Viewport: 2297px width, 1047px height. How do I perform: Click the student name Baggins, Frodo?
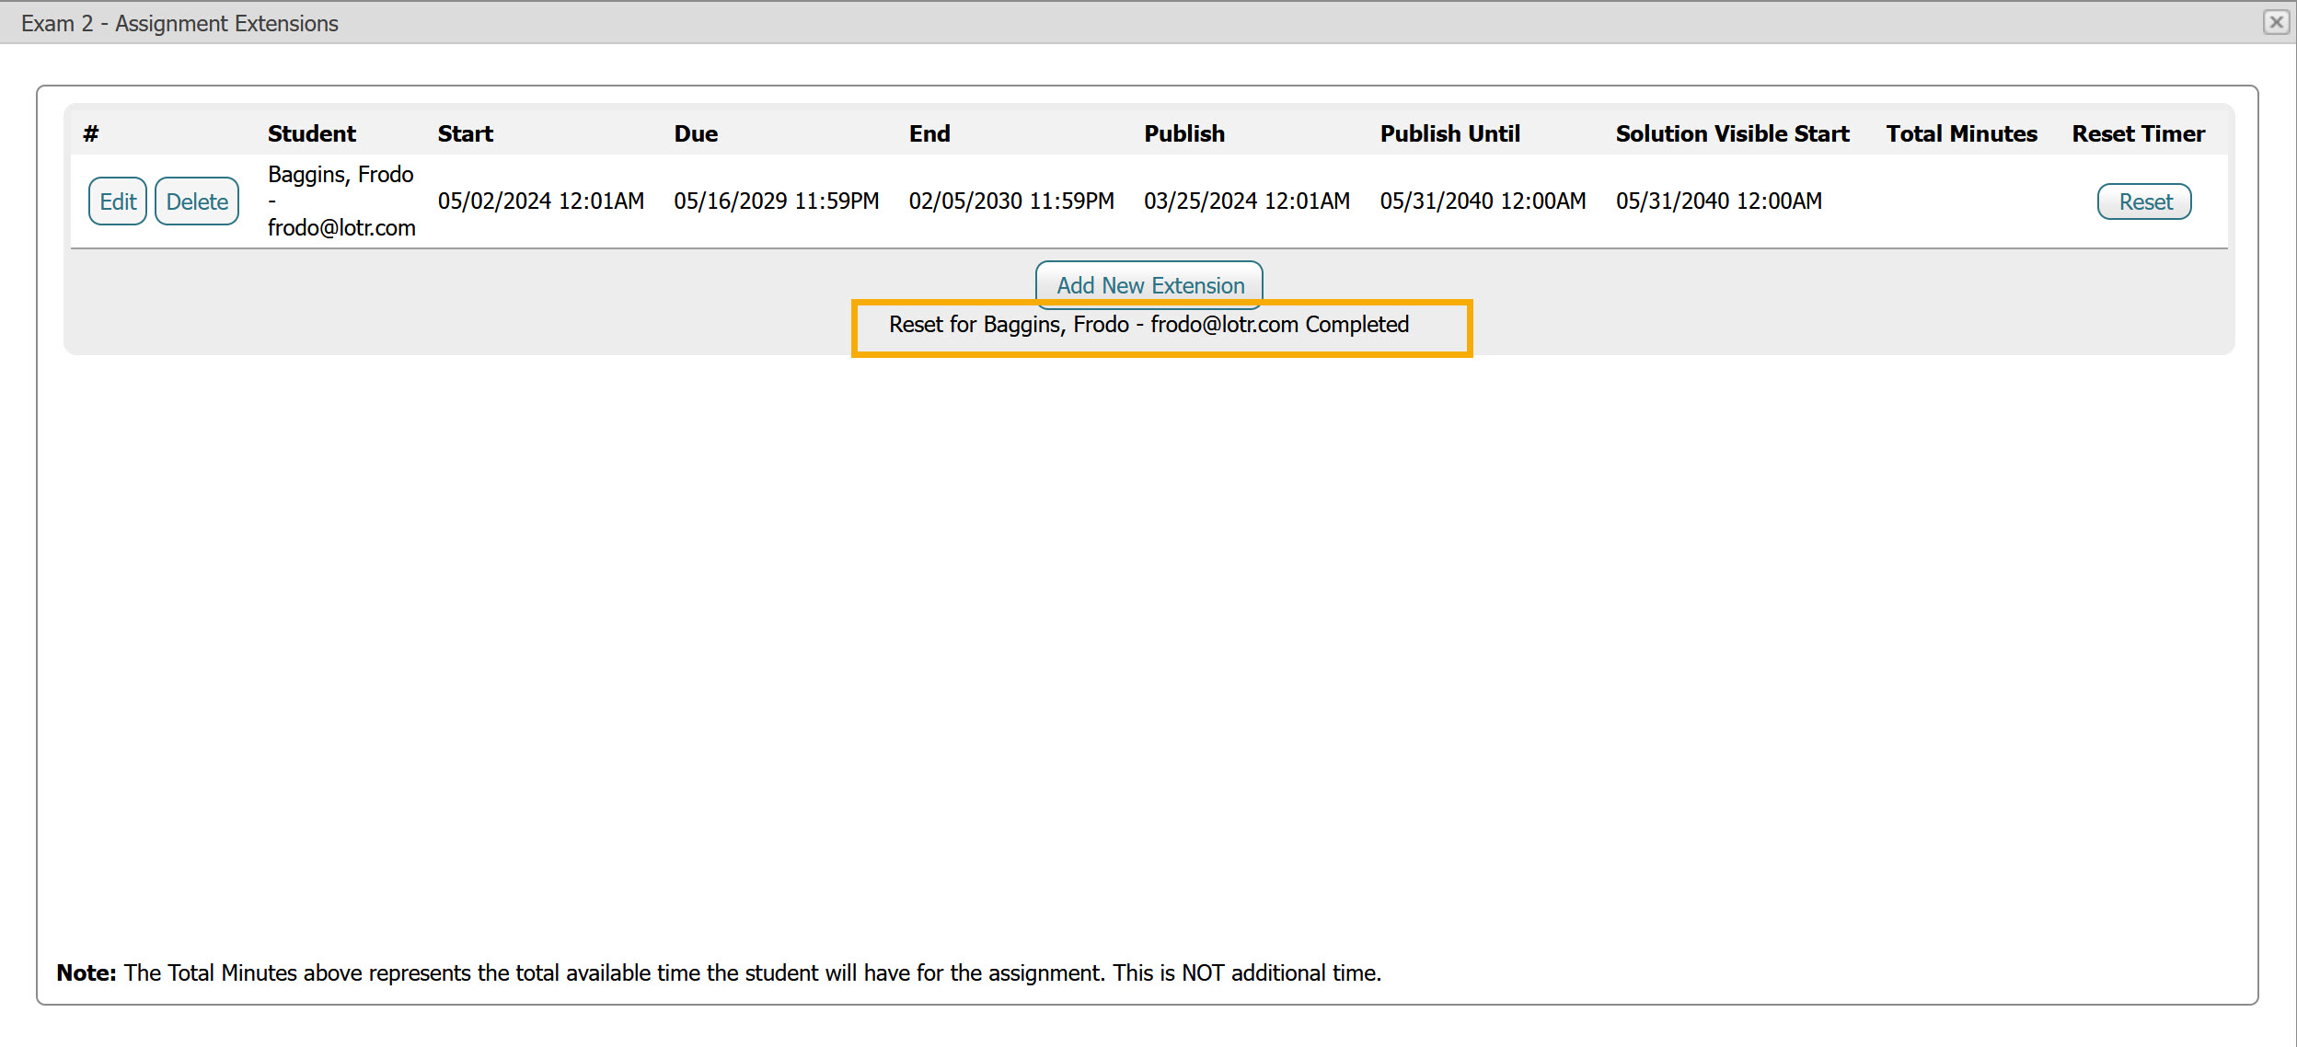(341, 175)
